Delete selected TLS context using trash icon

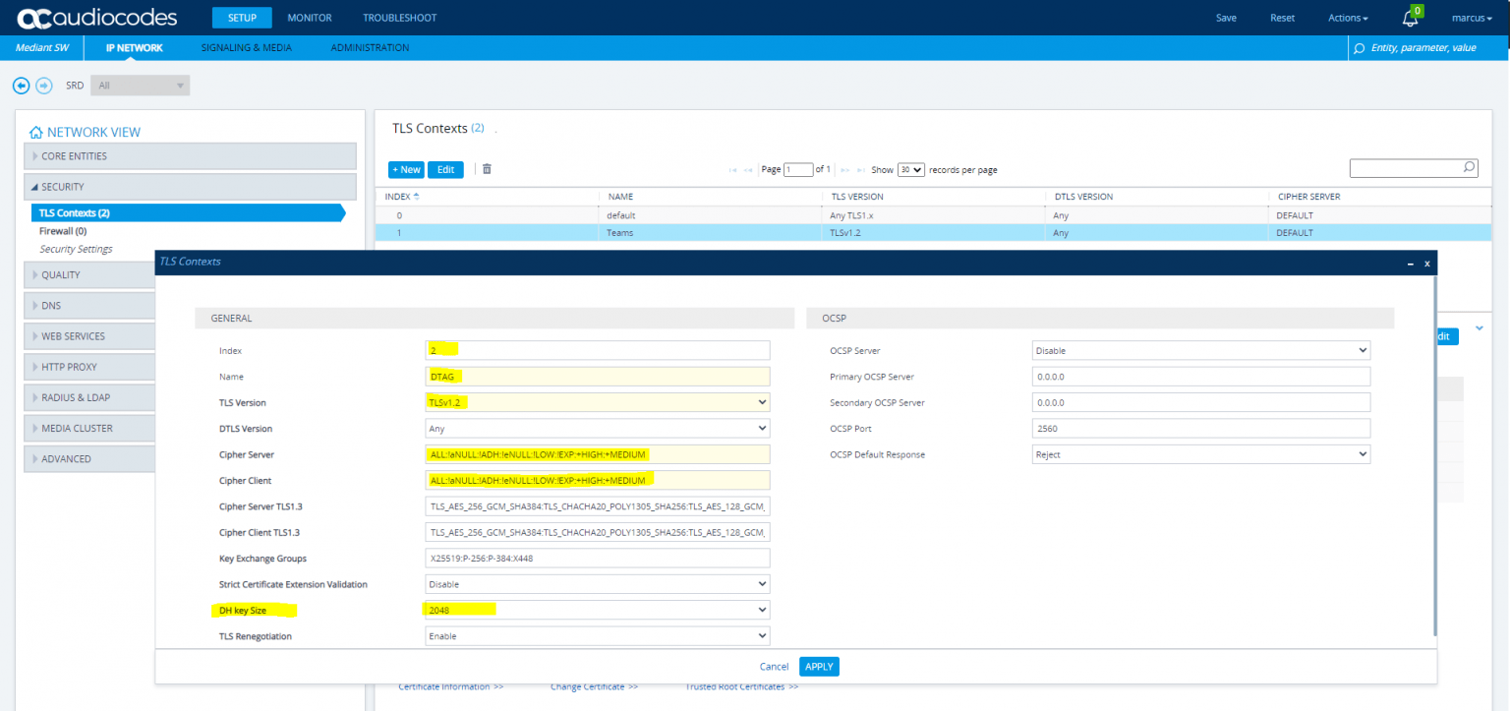click(x=487, y=169)
